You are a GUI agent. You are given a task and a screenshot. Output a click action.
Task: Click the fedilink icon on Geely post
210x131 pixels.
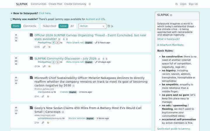43,123
